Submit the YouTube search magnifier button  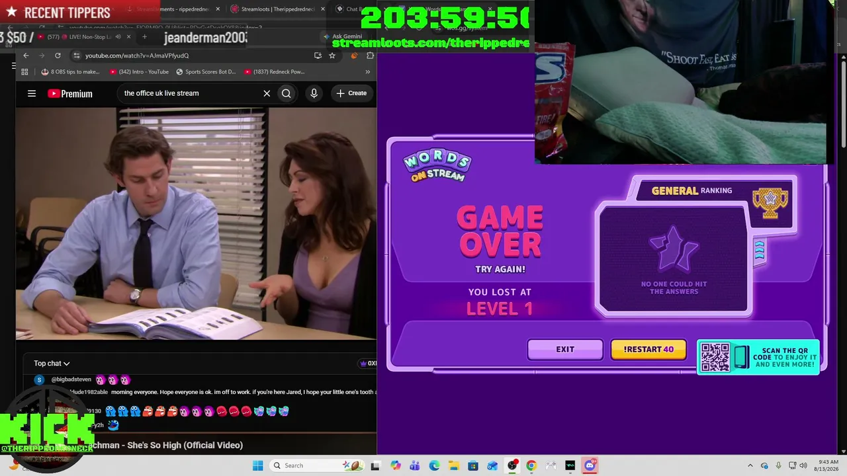pos(287,93)
